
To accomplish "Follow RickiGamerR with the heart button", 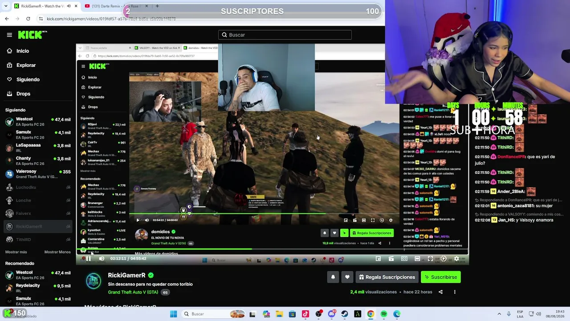I will (347, 277).
